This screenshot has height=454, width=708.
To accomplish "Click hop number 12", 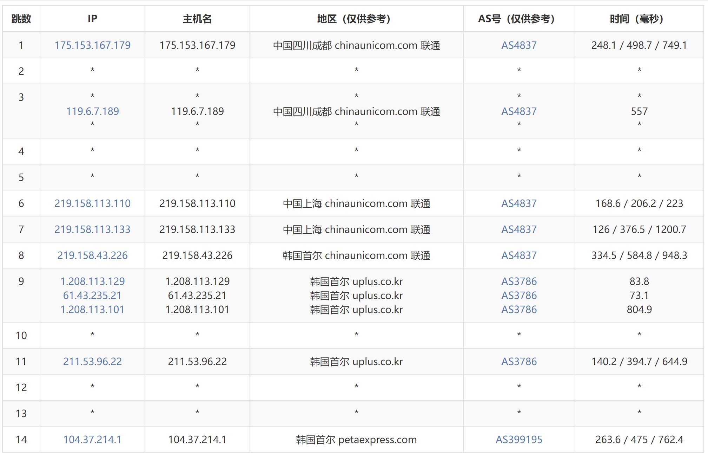I will pyautogui.click(x=21, y=388).
